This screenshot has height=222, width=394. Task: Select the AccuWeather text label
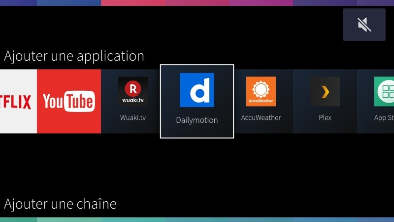[261, 118]
